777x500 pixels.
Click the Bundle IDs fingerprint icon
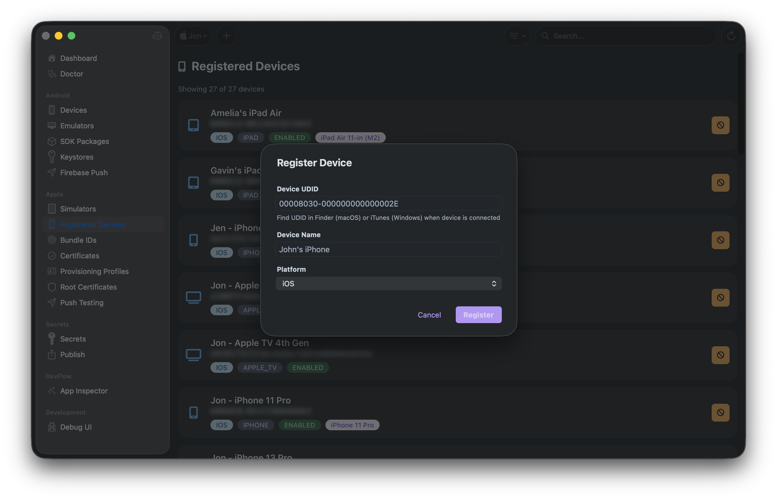pos(52,240)
